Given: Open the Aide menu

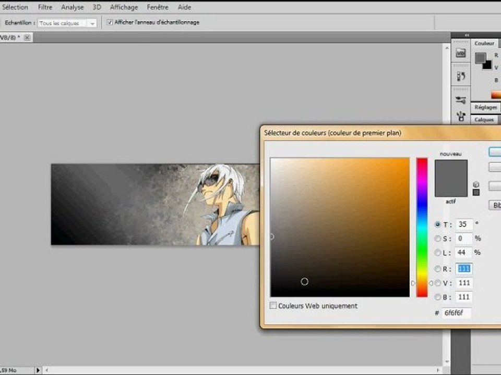Looking at the screenshot, I should 184,7.
